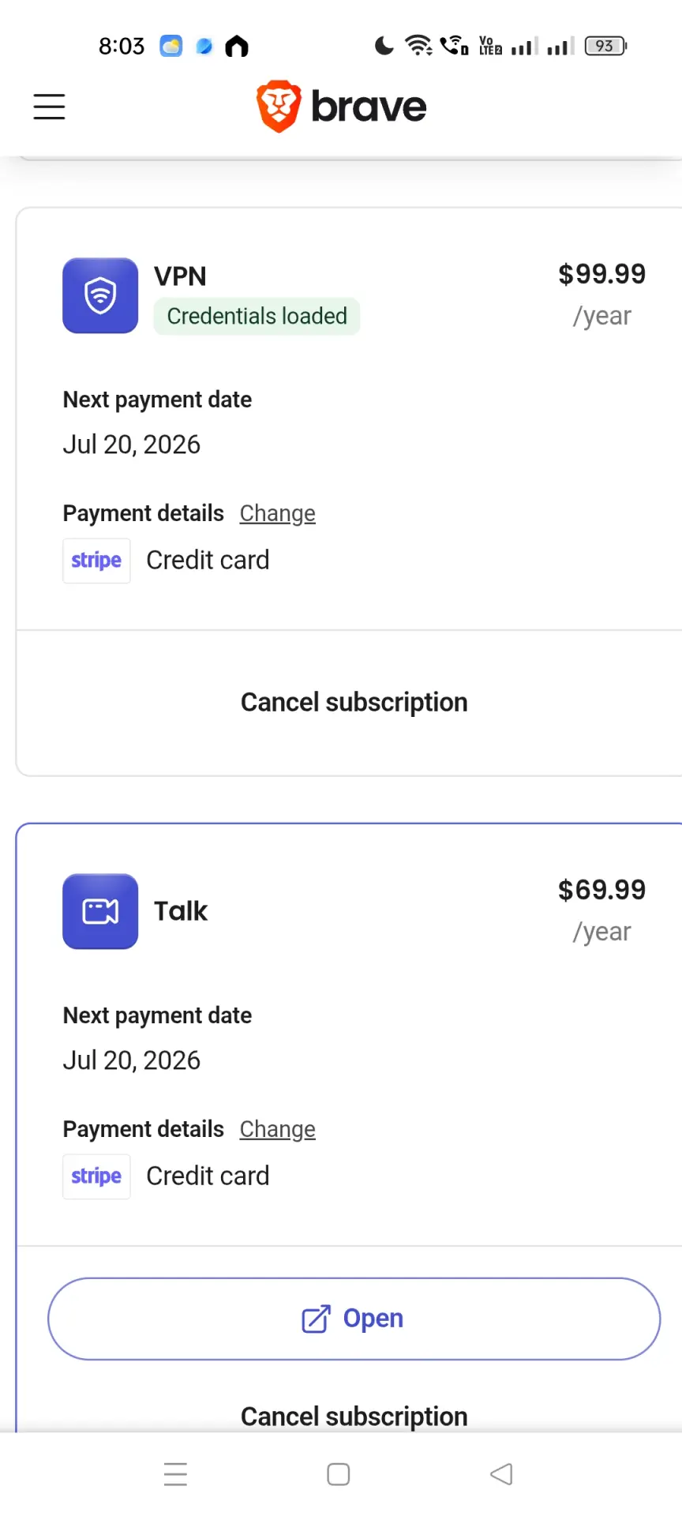Tap the Stripe logo under Talk
The image size is (682, 1516).
click(x=96, y=1176)
